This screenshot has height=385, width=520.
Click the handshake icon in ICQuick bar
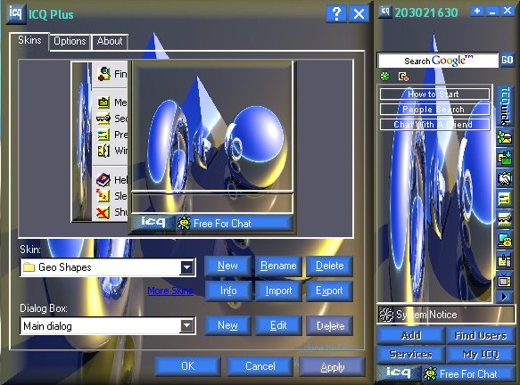tap(505, 179)
